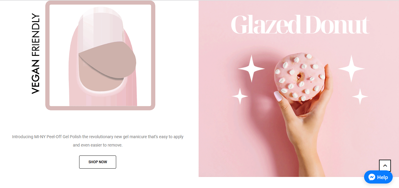Screen dimensions: 399x188
Task: Click the large sparkle star right of donut
Action: (x=351, y=69)
